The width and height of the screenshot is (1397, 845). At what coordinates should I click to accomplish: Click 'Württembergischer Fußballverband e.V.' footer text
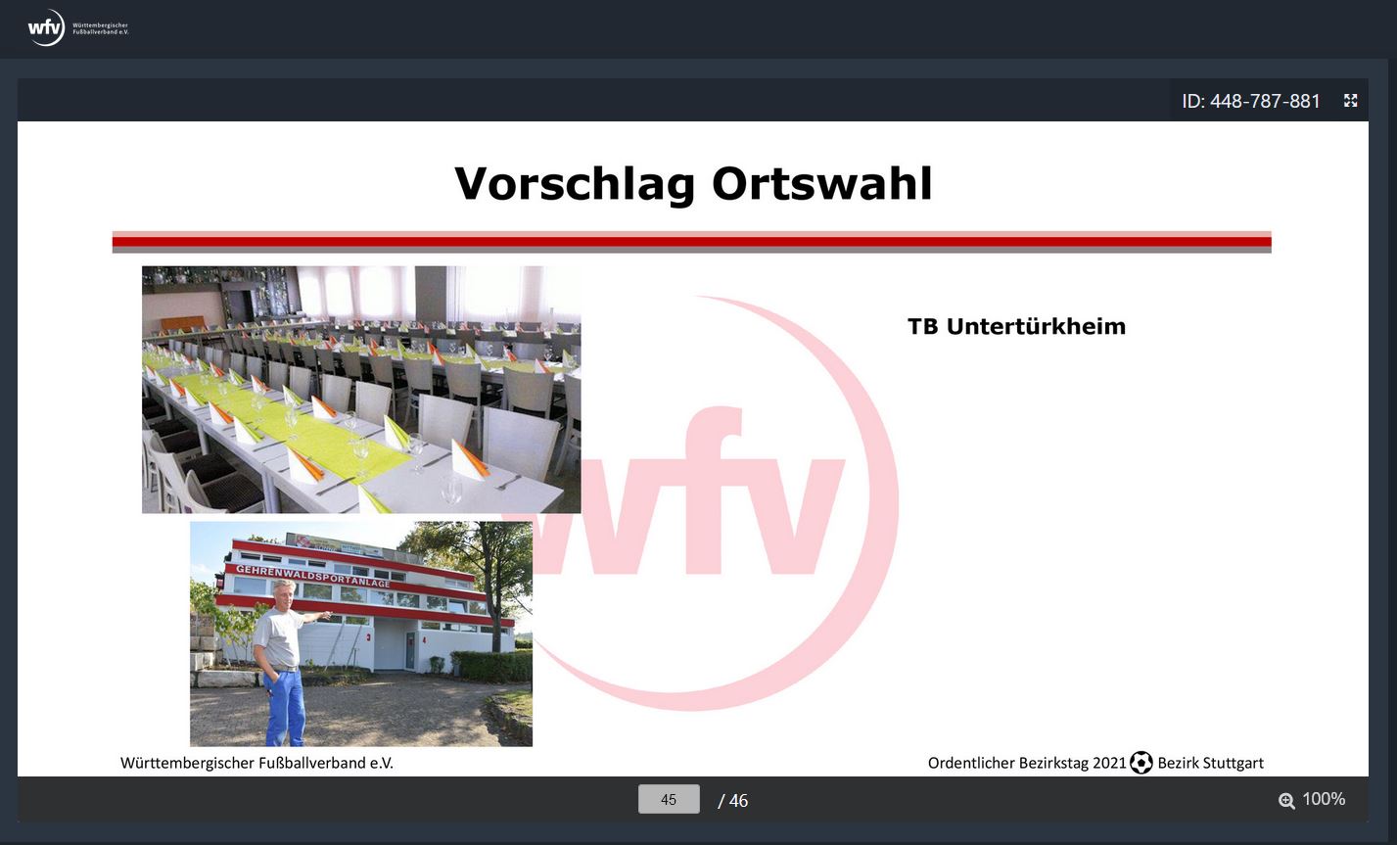pyautogui.click(x=256, y=763)
